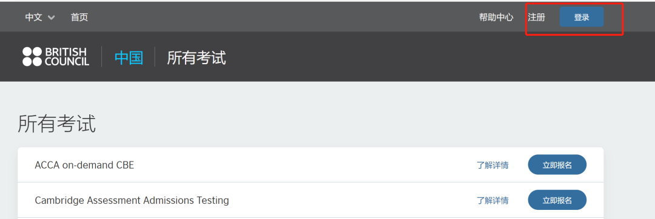Select Cambridge Assessment Admissions Testing title

tap(132, 201)
